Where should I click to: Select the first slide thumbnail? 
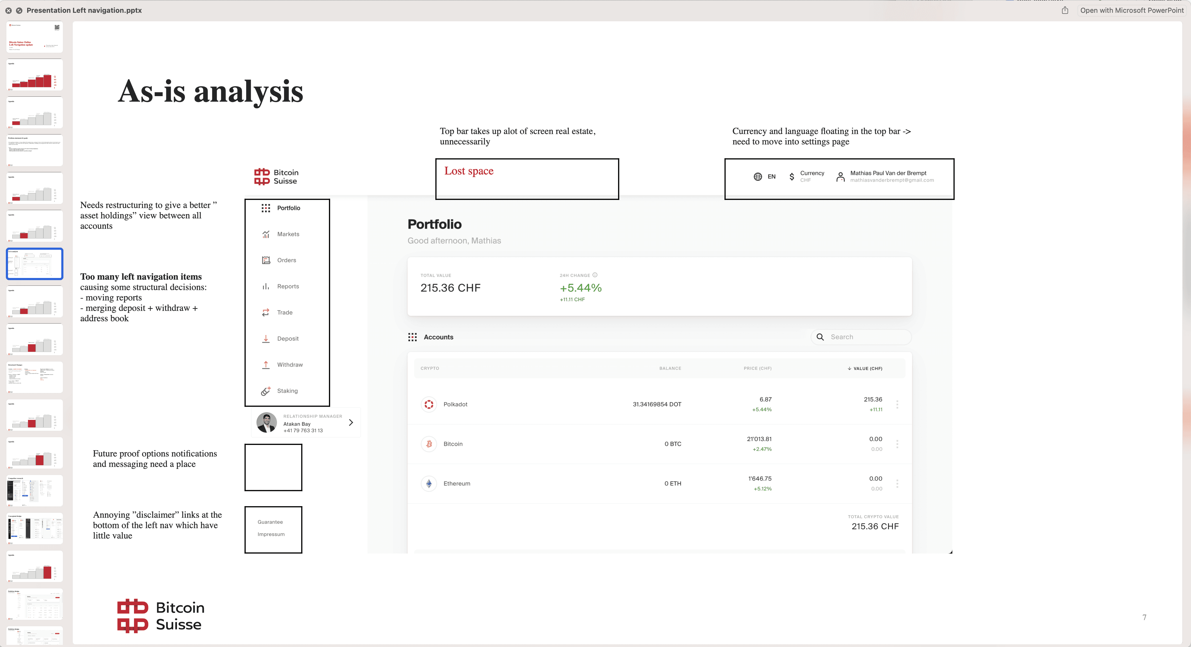35,37
